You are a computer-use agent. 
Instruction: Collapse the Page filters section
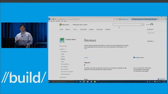[x=151, y=41]
